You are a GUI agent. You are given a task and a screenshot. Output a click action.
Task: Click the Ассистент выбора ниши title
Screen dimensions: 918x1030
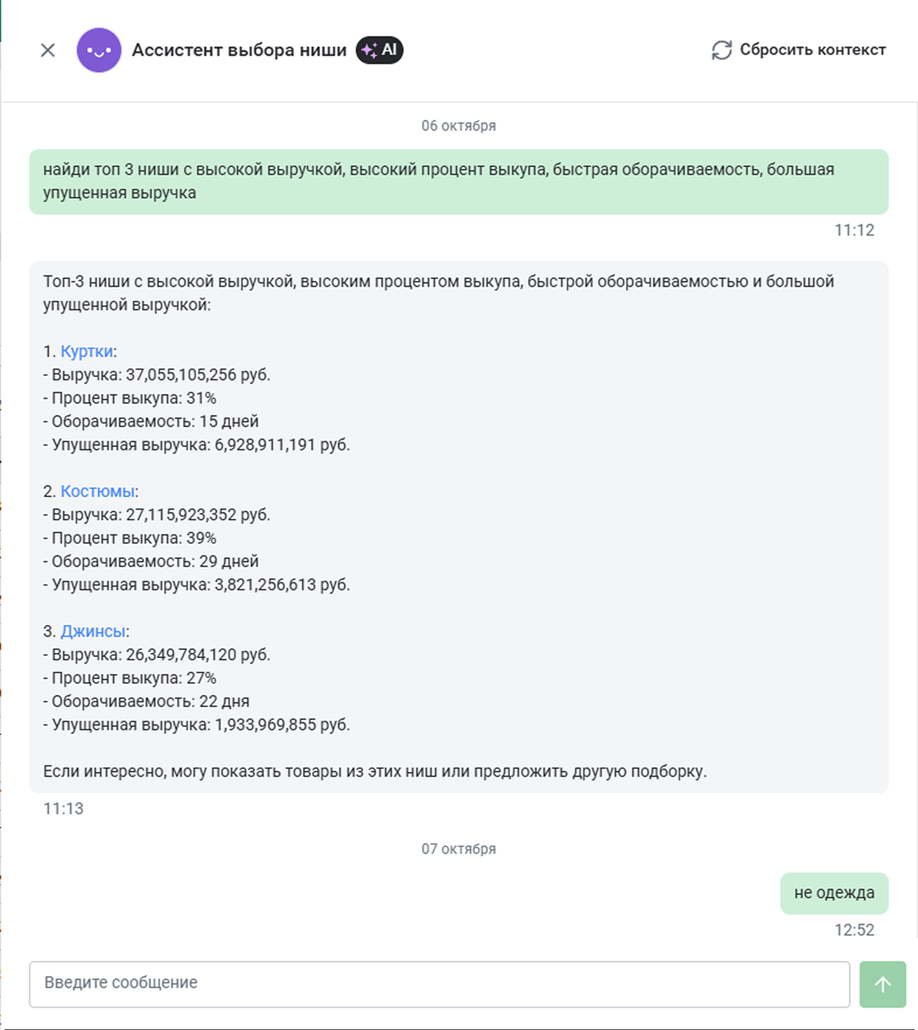(239, 50)
